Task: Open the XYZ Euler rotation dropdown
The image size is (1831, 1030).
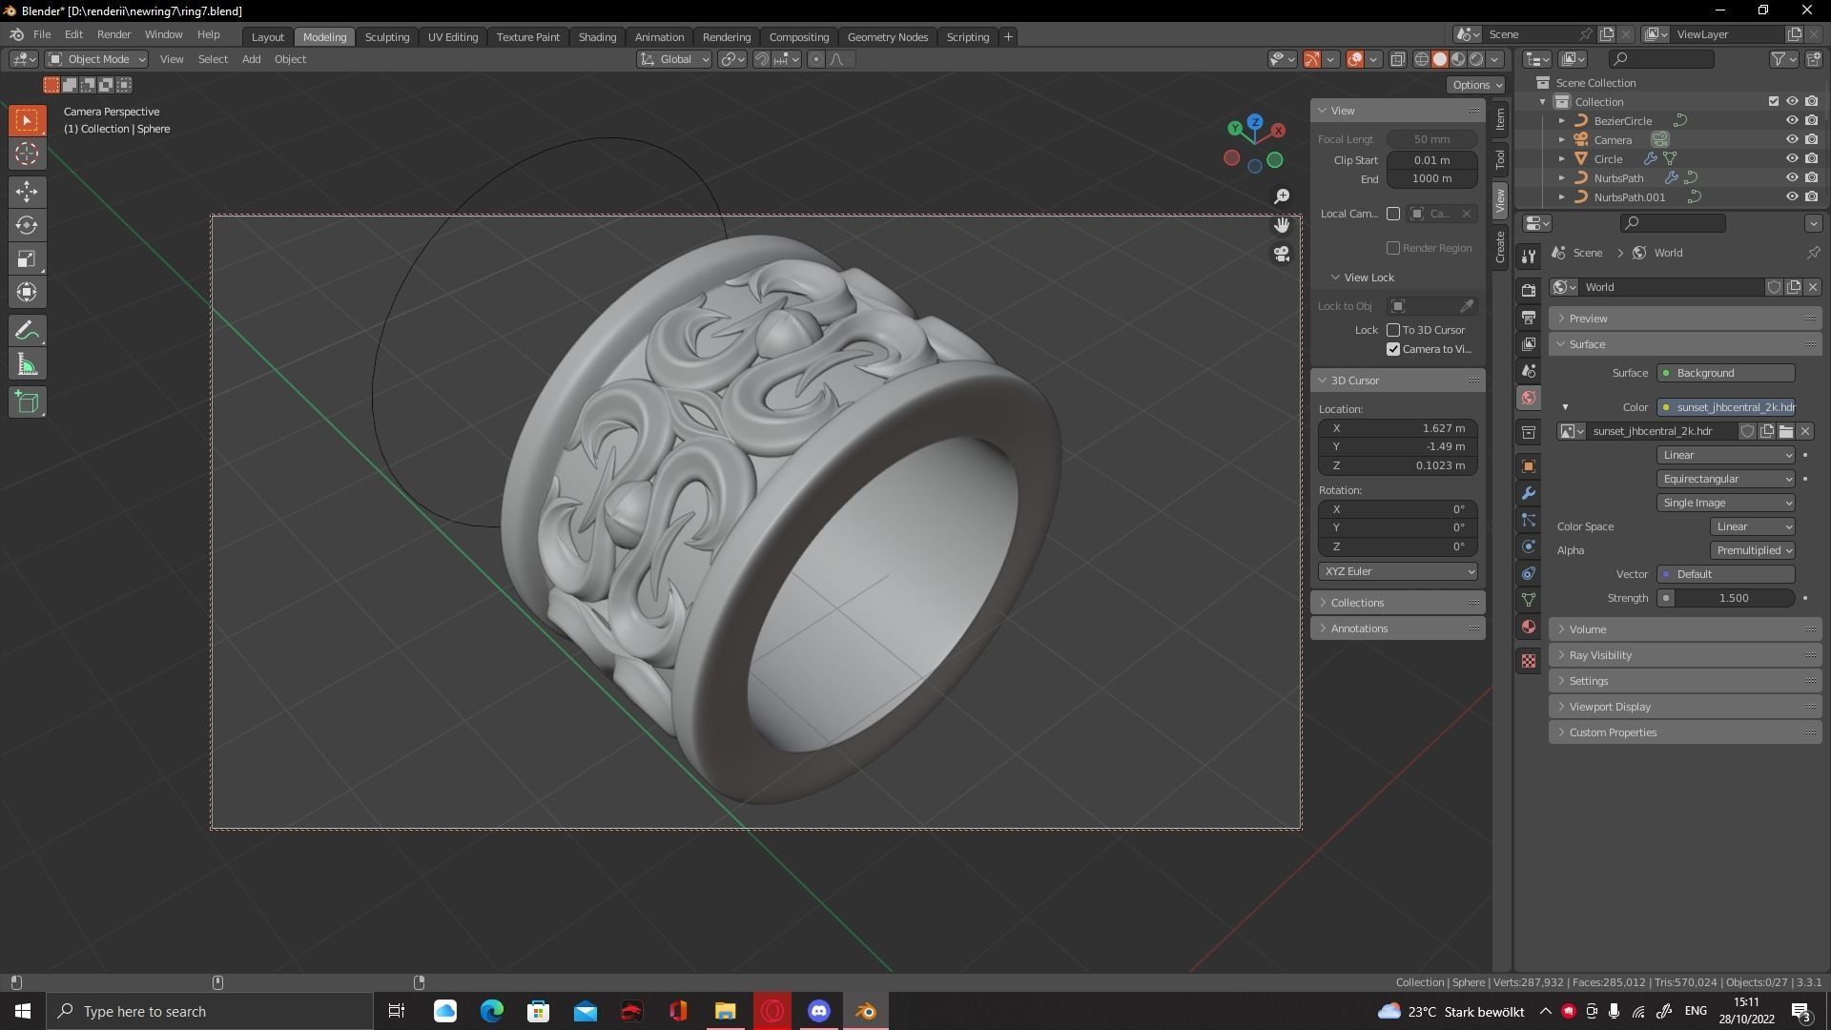Action: [1398, 571]
